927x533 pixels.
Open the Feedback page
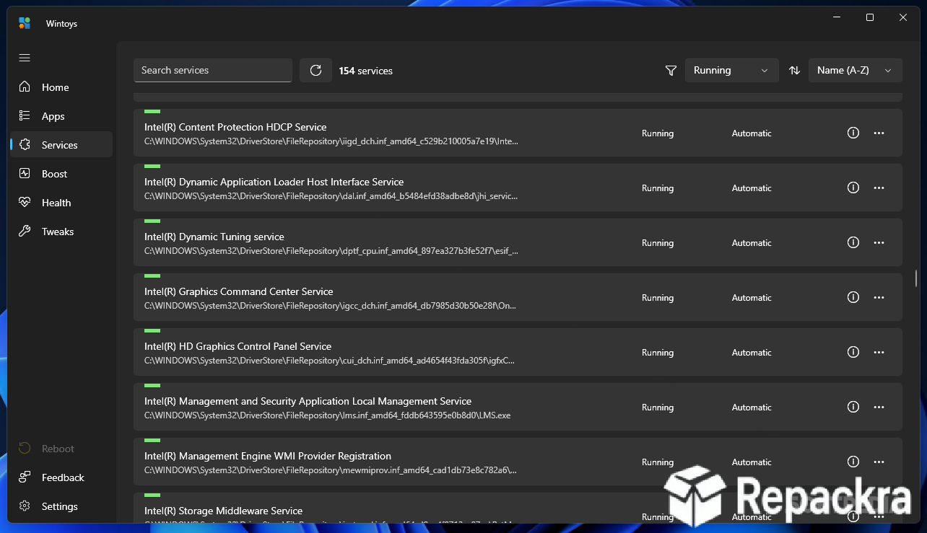(61, 477)
